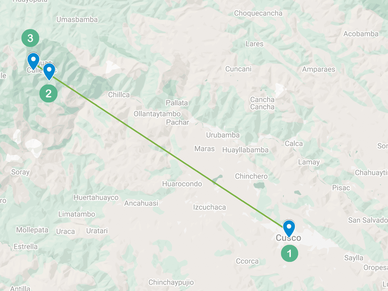Viewport: 388px width, 291px height.
Task: Click the blue pin below marker 3
Action: click(33, 61)
